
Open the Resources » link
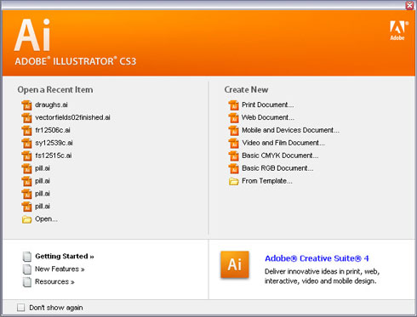pyautogui.click(x=54, y=282)
